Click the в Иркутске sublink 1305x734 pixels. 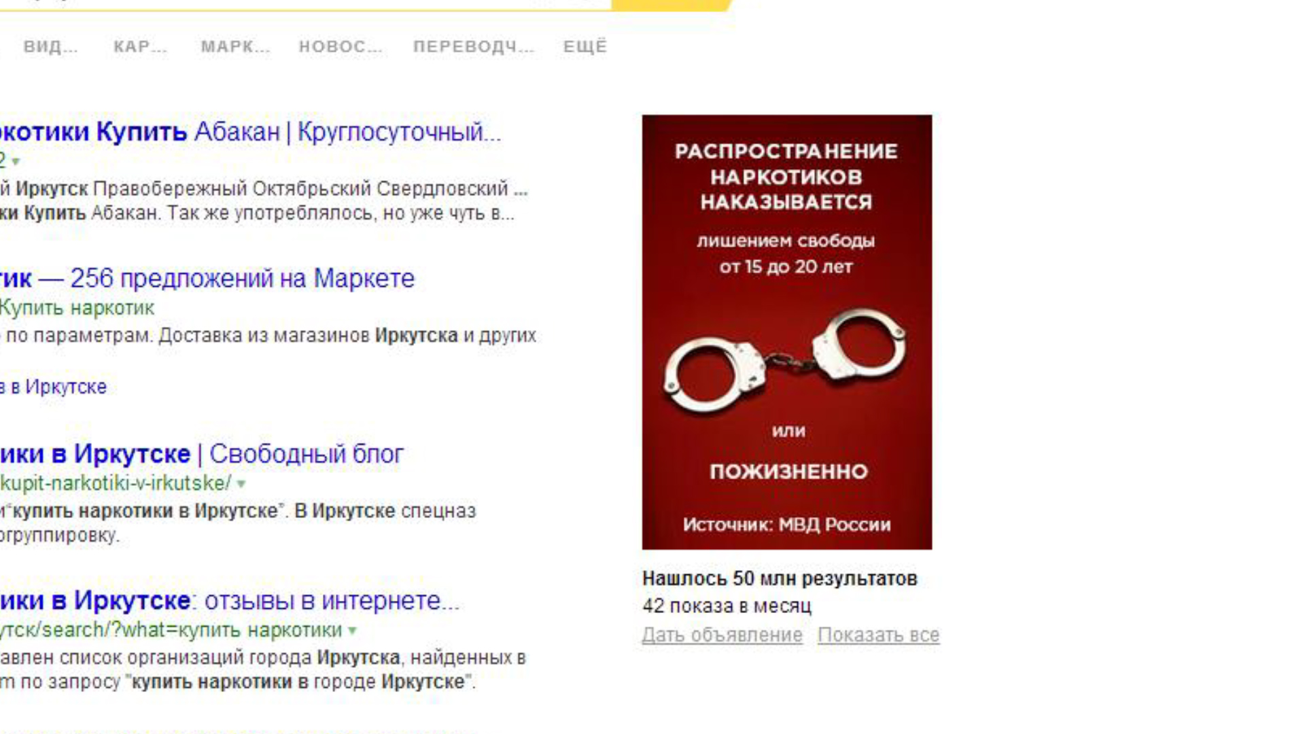pyautogui.click(x=53, y=387)
